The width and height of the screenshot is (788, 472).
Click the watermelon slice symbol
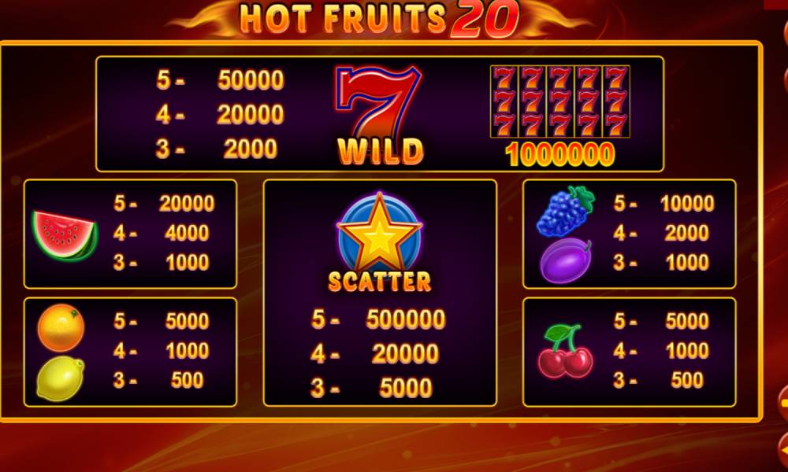tap(65, 236)
